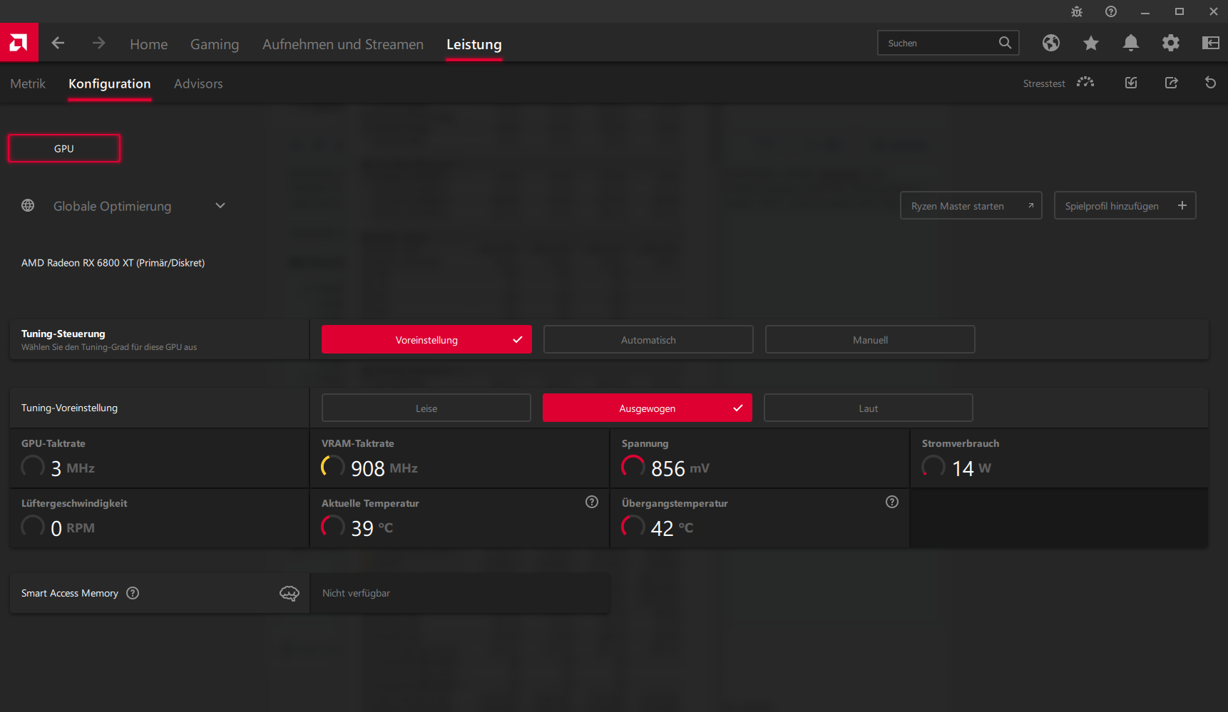Switch to the Metrik subtab
This screenshot has height=712, width=1228.
(x=28, y=83)
